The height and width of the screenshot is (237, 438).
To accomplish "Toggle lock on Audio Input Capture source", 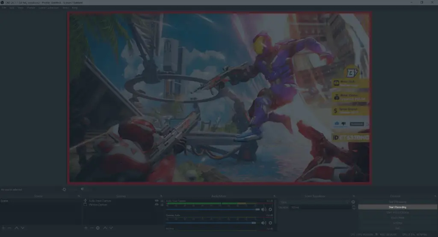I will coord(162,201).
